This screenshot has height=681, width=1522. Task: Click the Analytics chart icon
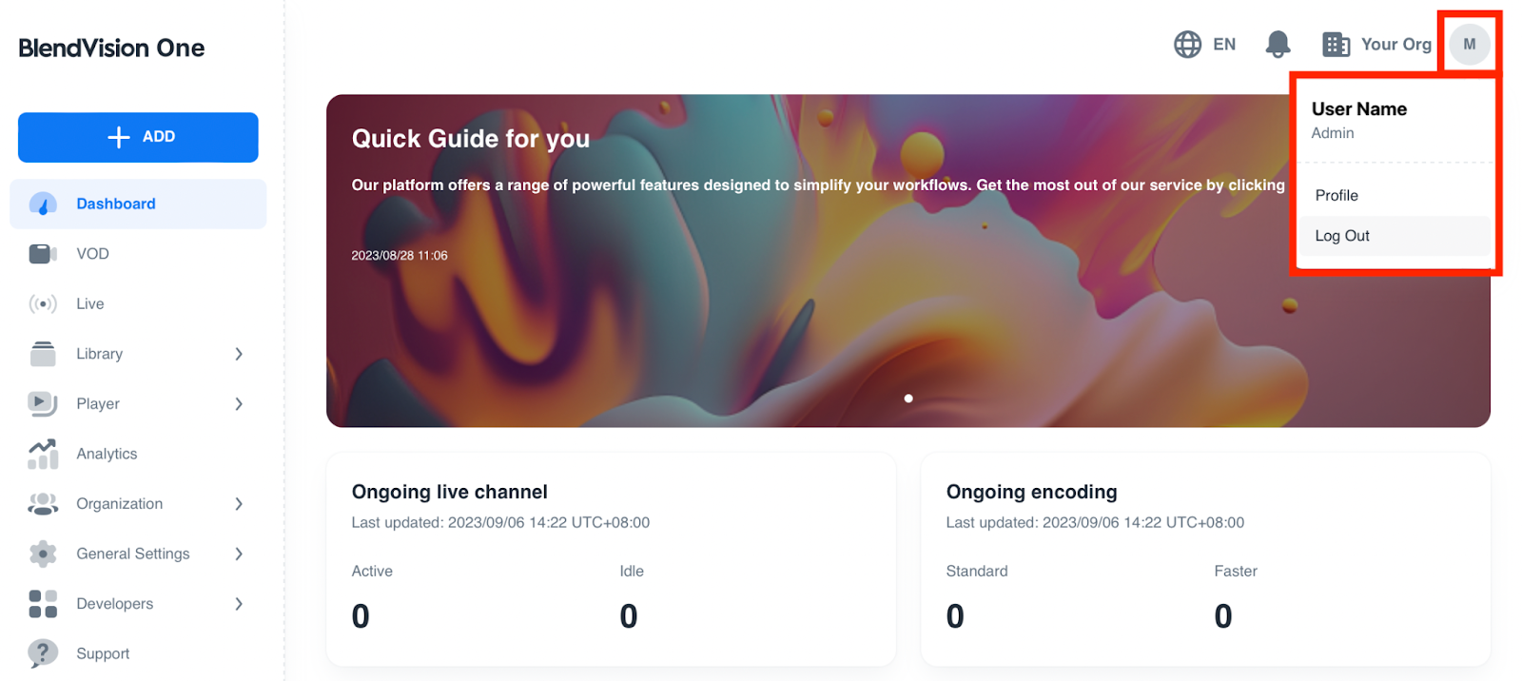(43, 454)
